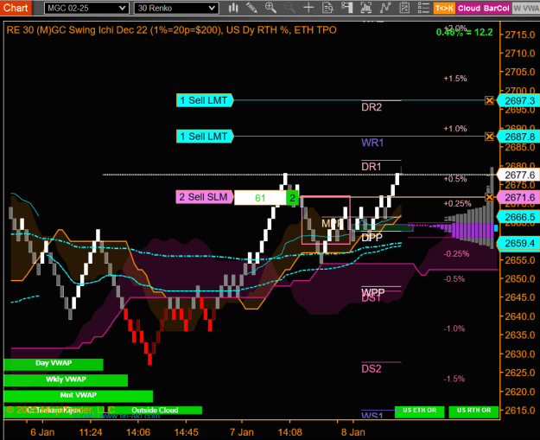Cancel the 2697.3 sell limit order X
Screen dimensions: 540x440
click(489, 100)
